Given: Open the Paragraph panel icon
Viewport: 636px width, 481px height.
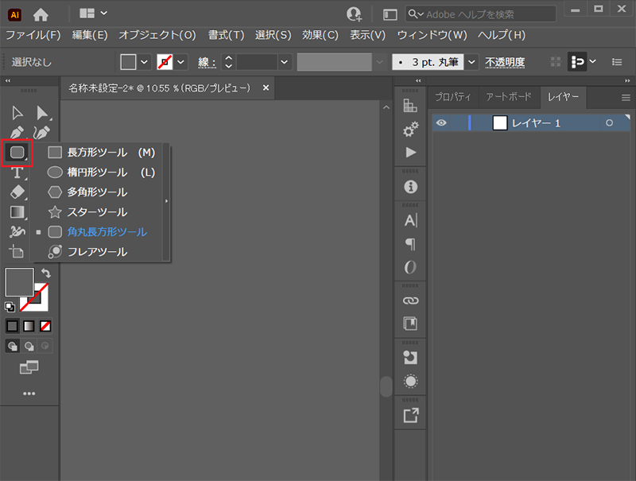Looking at the screenshot, I should (410, 244).
